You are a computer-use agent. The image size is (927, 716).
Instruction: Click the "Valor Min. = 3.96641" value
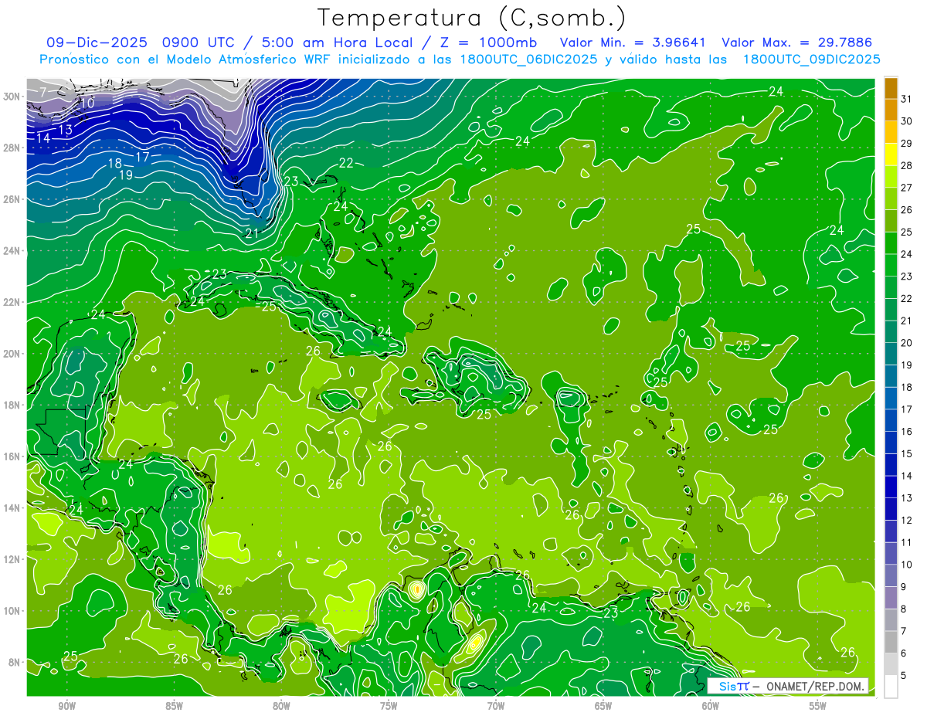coord(634,42)
